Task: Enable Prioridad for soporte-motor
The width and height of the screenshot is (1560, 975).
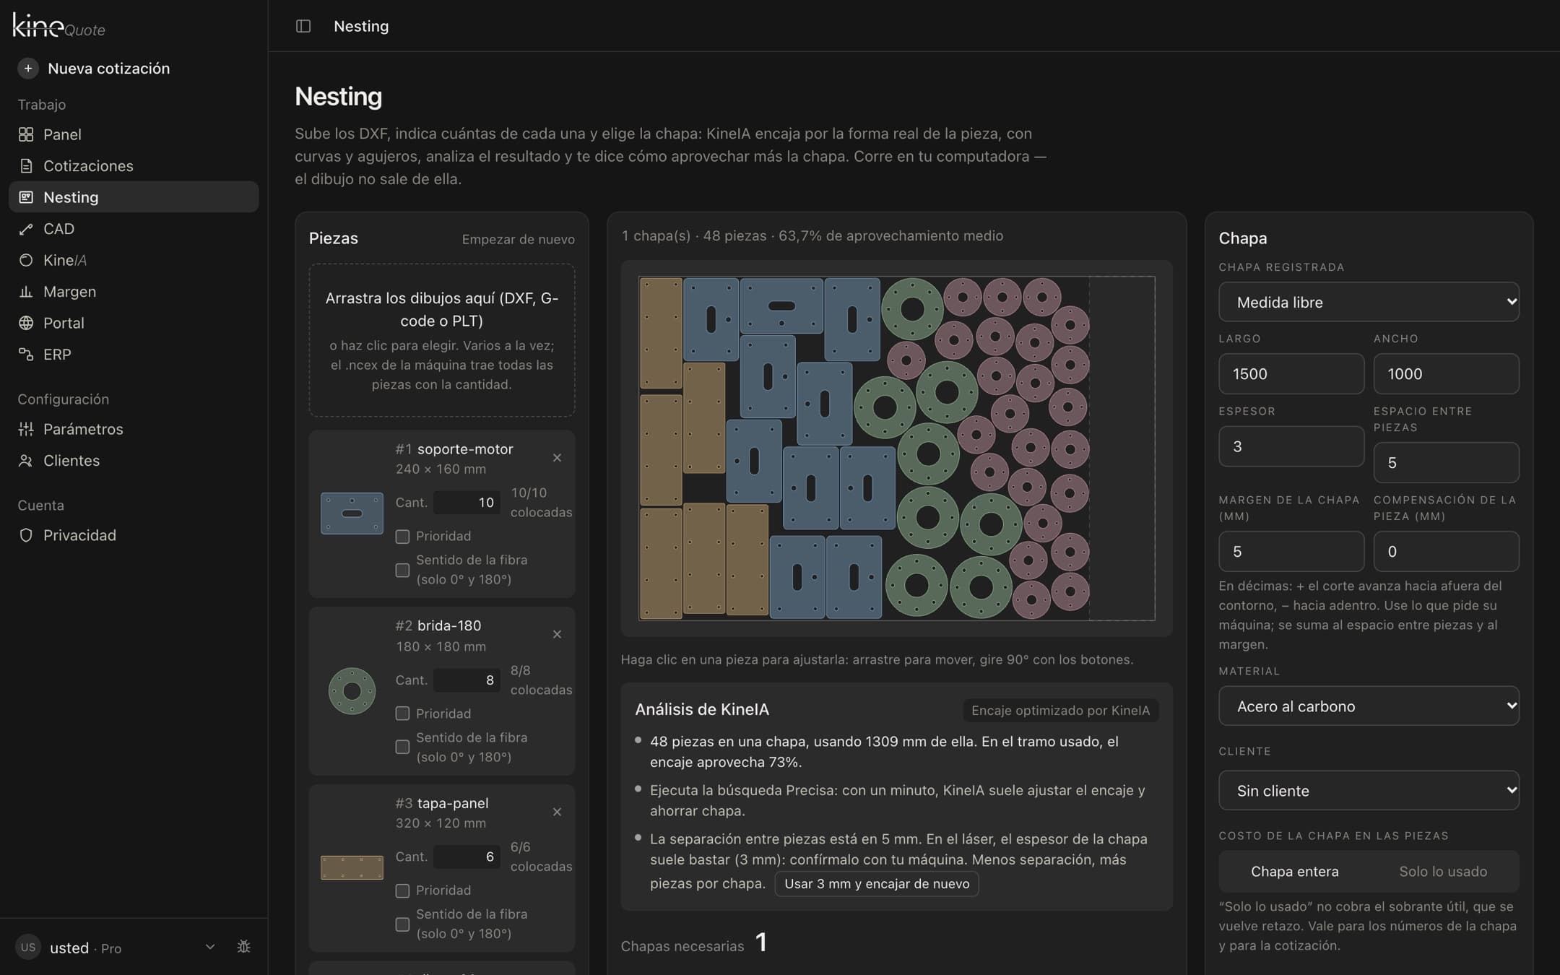Action: [x=402, y=537]
